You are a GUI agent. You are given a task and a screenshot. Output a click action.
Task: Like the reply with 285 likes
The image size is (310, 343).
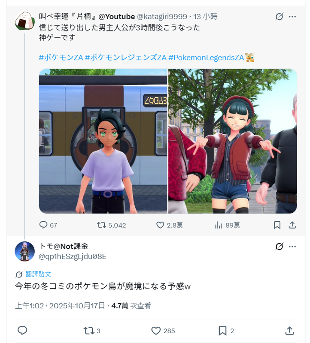[156, 331]
